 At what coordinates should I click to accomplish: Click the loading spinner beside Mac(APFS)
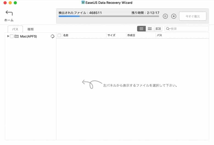pyautogui.click(x=52, y=36)
